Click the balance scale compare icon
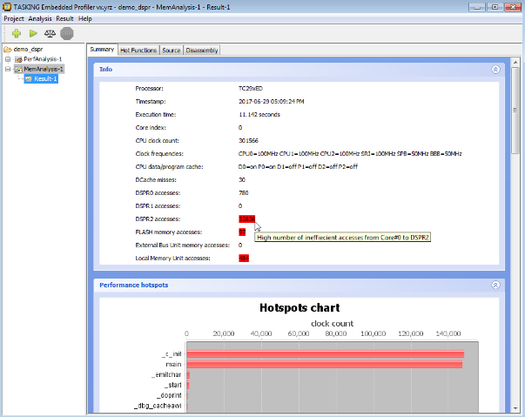The width and height of the screenshot is (525, 417). point(50,33)
